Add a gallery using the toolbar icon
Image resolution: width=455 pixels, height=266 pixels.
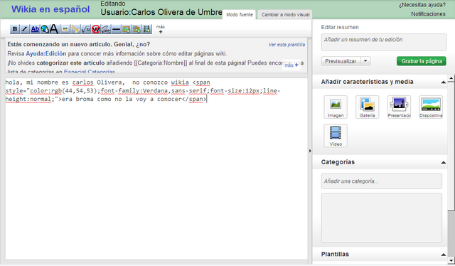pos(136,29)
